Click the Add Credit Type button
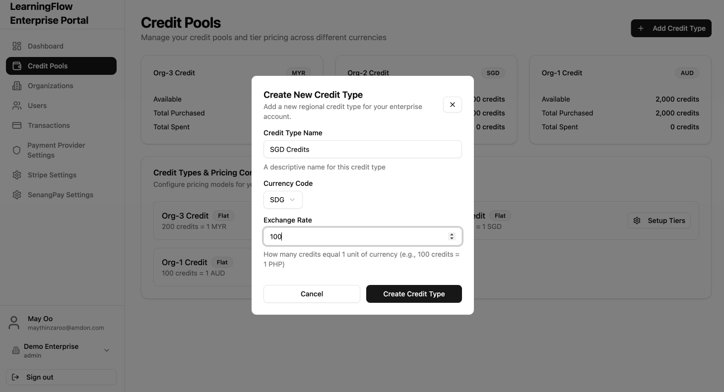This screenshot has height=392, width=724. (x=671, y=28)
